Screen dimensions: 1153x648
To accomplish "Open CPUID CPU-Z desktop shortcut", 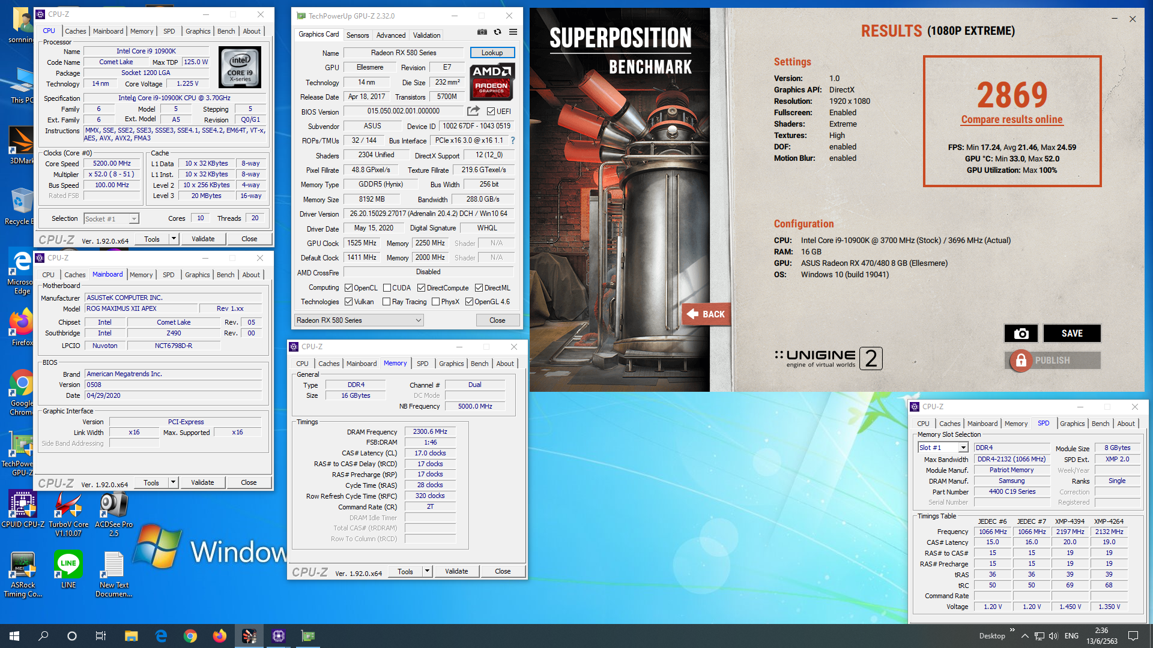I will (x=23, y=510).
